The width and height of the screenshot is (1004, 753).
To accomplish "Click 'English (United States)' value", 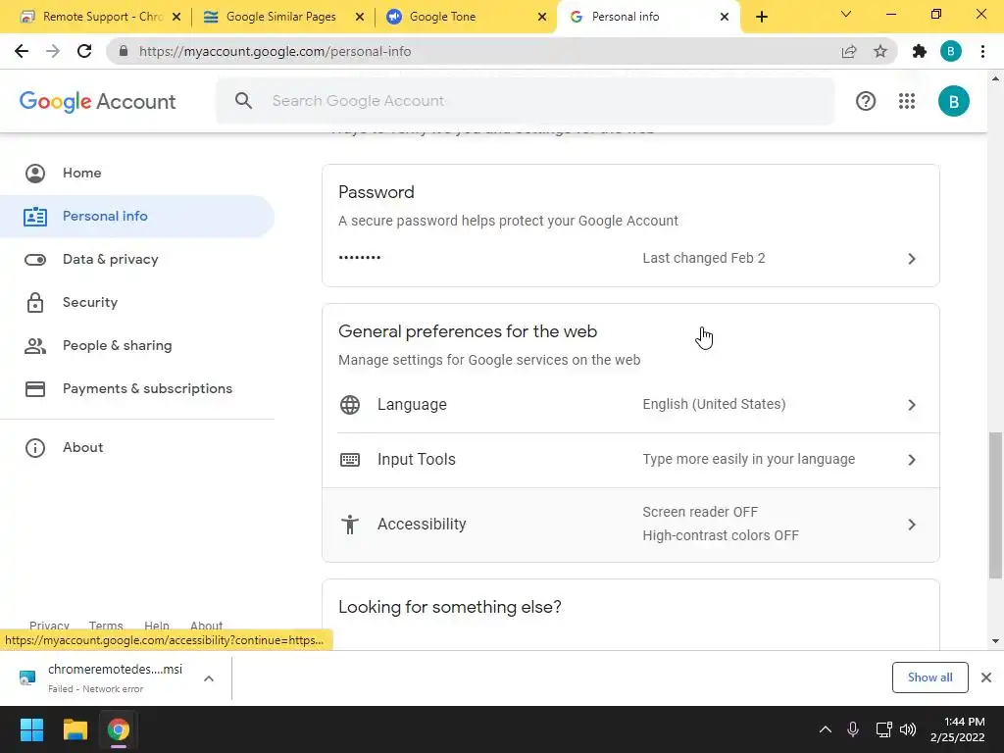I will coord(714,404).
